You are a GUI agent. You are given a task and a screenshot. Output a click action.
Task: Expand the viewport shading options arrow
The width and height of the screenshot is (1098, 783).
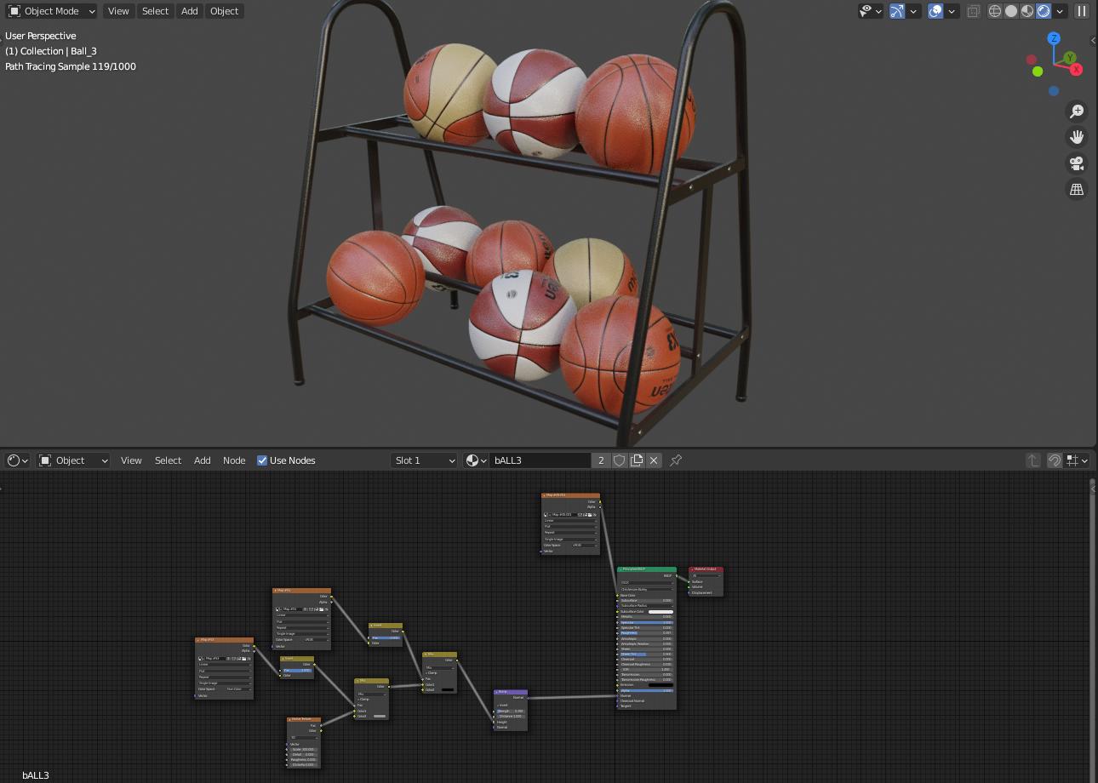tap(1060, 11)
